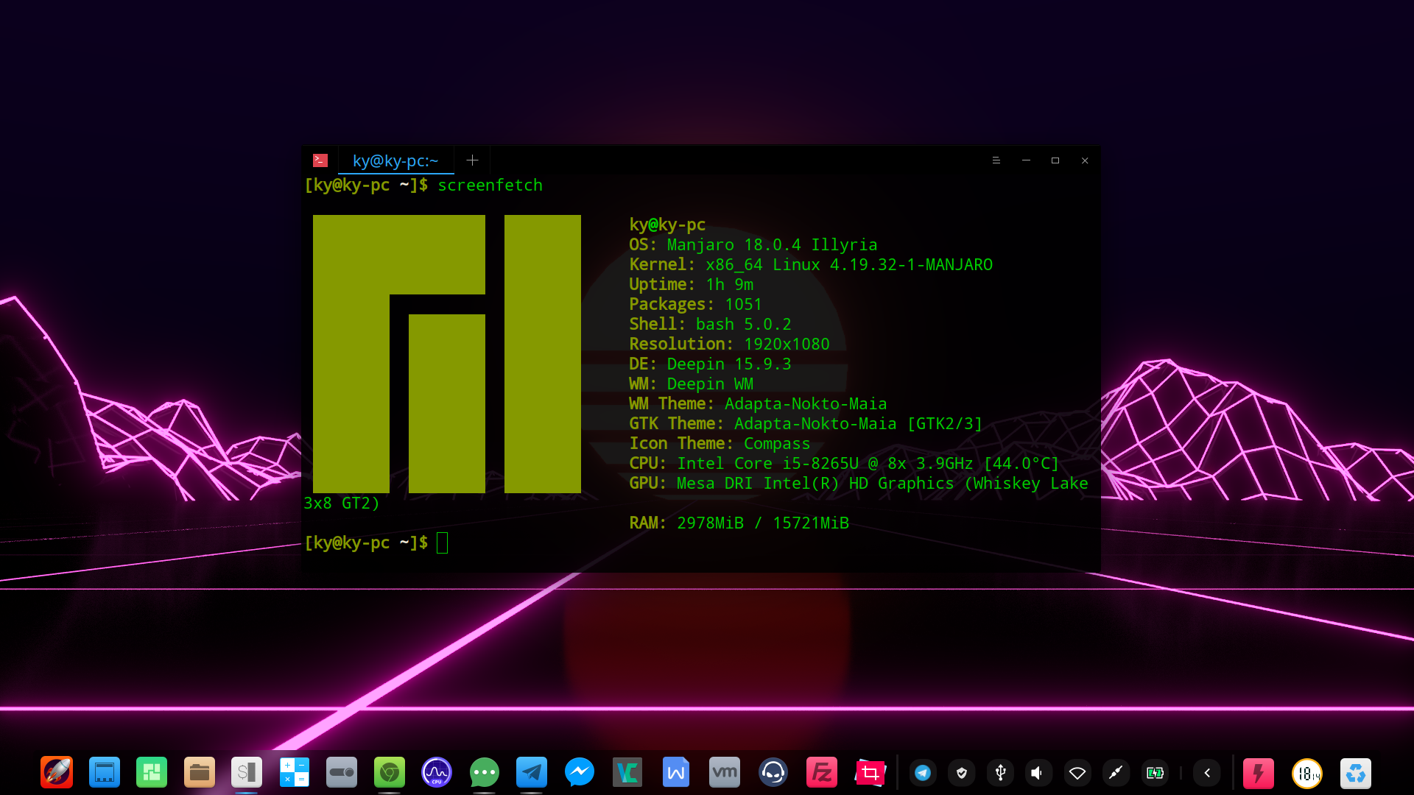
Task: Toggle Wi-Fi from the system tray
Action: (x=1078, y=773)
